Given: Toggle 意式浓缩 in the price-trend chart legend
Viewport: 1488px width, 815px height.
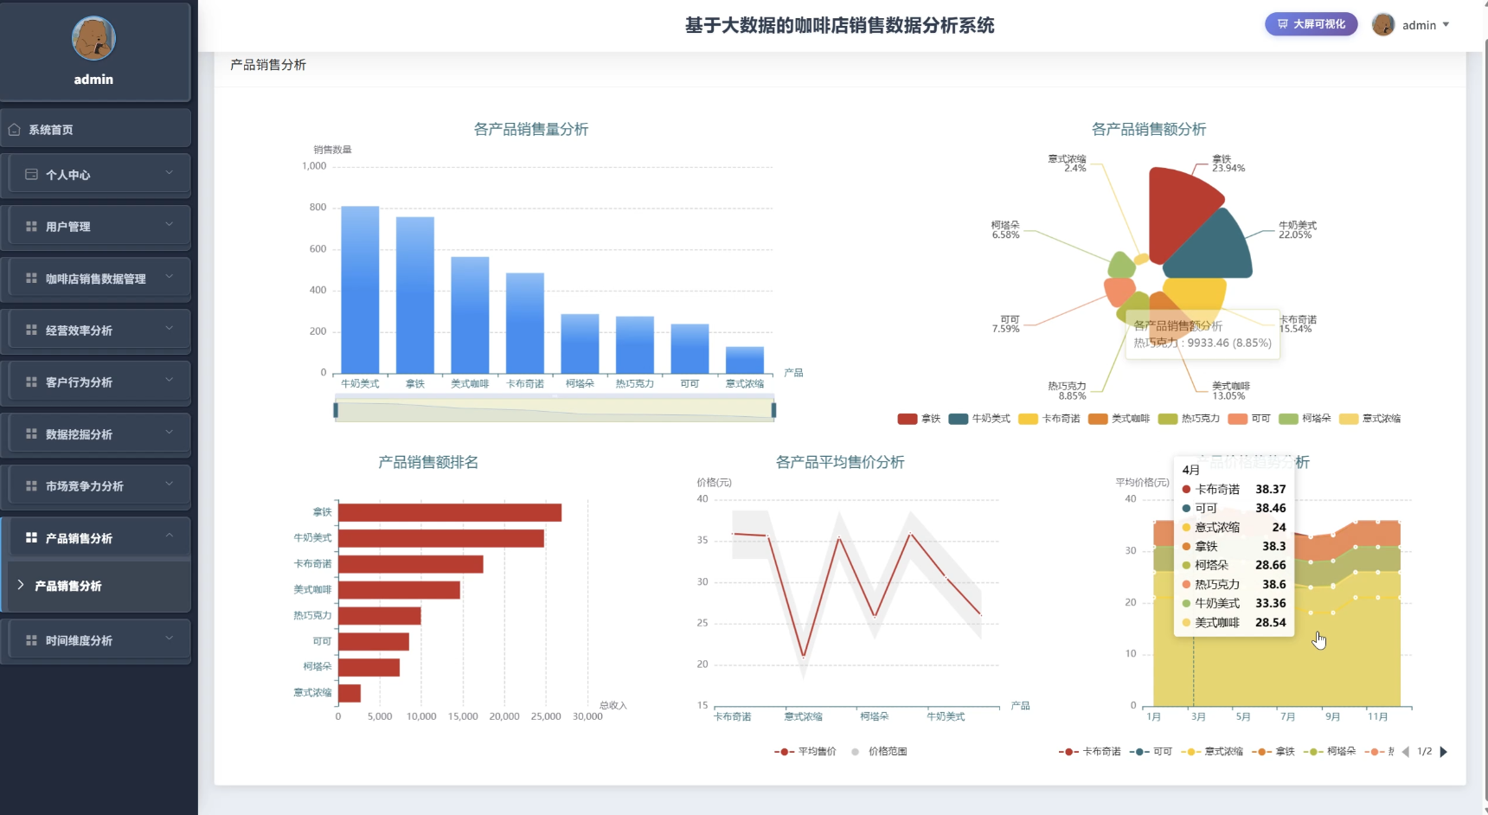Looking at the screenshot, I should [x=1210, y=752].
